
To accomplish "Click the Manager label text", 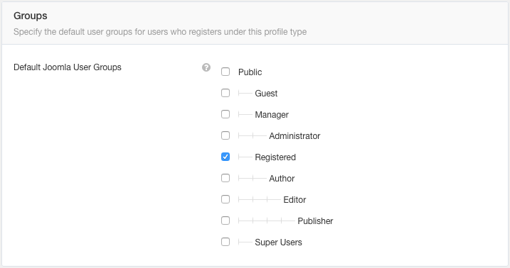I will pos(272,115).
